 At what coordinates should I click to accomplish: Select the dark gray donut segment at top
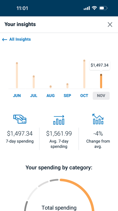click(54, 180)
